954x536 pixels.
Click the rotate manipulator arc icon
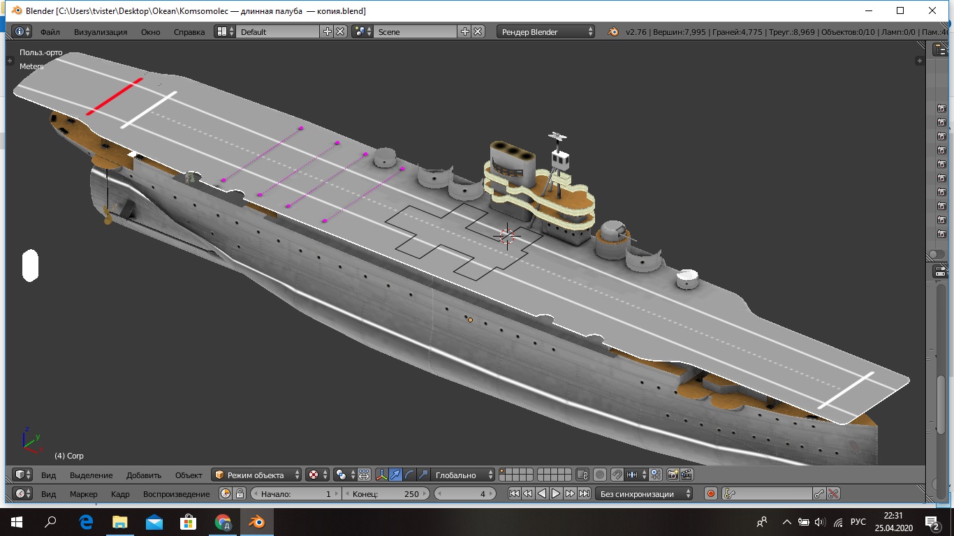tap(409, 475)
